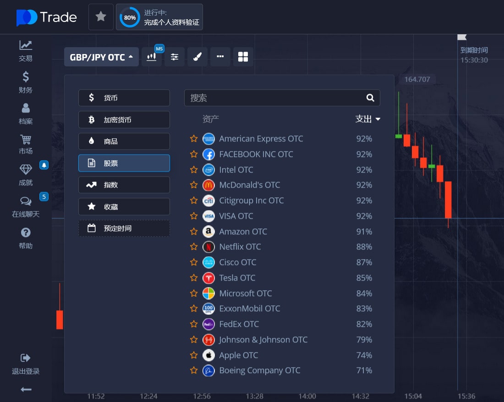Click the PO Trade logo
The image size is (504, 402).
click(47, 17)
